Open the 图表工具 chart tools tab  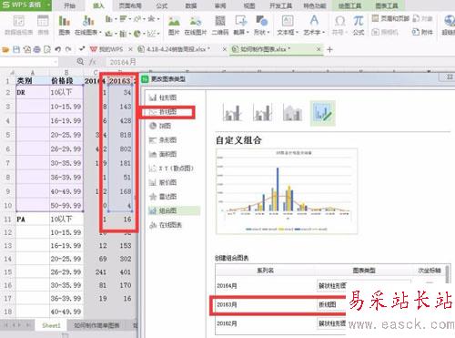tap(387, 5)
